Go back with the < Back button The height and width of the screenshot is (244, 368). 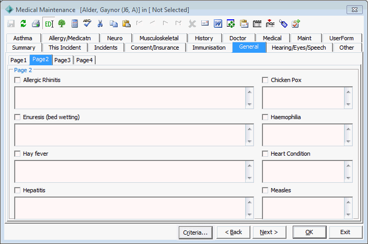pyautogui.click(x=234, y=232)
